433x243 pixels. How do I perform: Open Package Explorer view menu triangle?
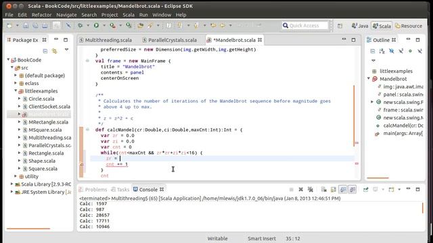[66, 50]
